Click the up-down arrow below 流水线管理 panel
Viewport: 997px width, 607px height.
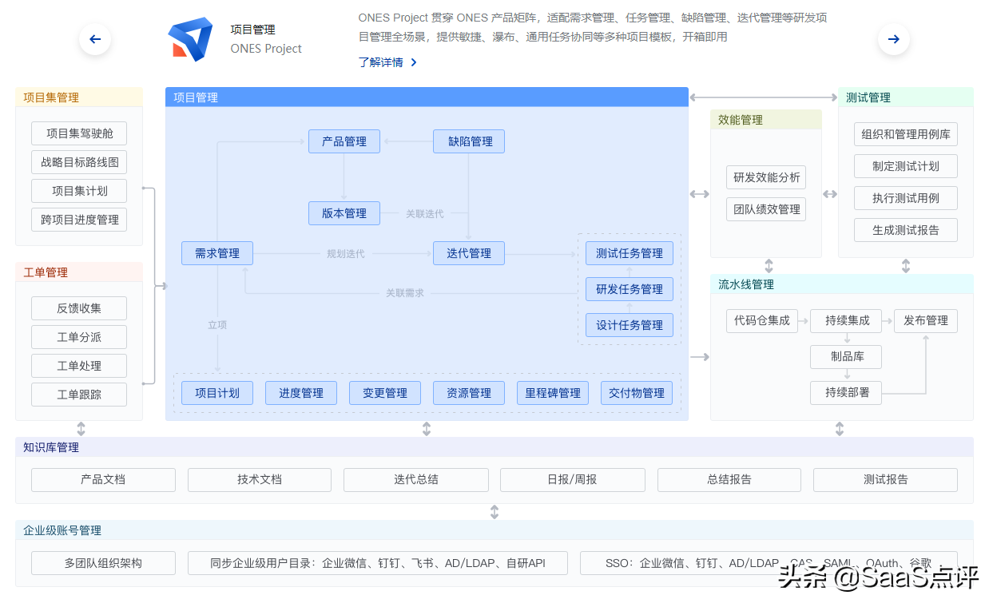point(839,429)
